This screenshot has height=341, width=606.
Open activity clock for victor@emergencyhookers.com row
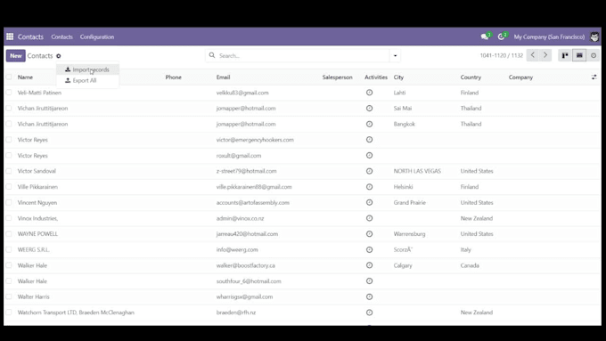point(370,140)
